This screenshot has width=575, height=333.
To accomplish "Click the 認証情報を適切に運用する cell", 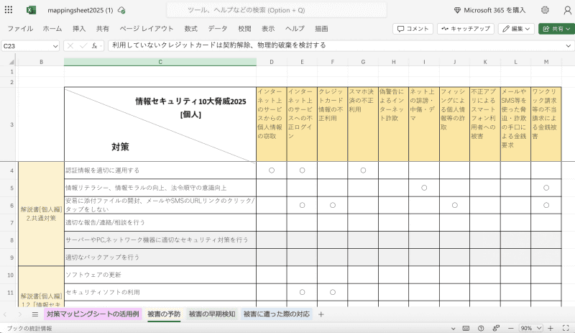I will [160, 170].
